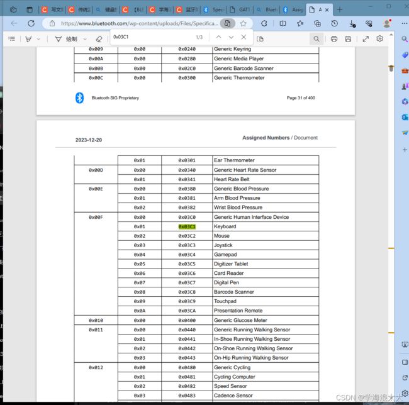The height and width of the screenshot is (405, 409).
Task: Expand draw tool options dropdown
Action: click(85, 39)
